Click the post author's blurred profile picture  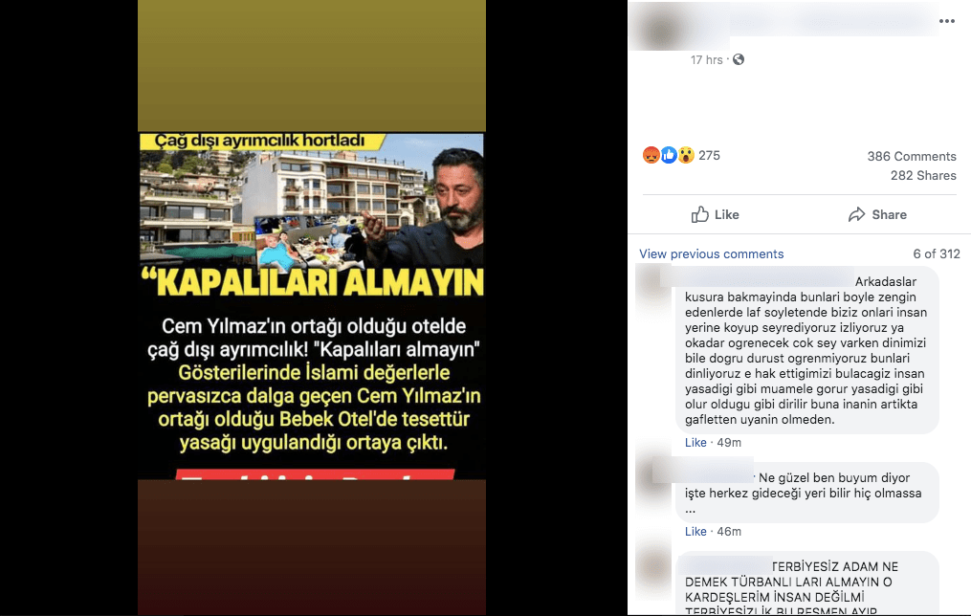(x=661, y=29)
